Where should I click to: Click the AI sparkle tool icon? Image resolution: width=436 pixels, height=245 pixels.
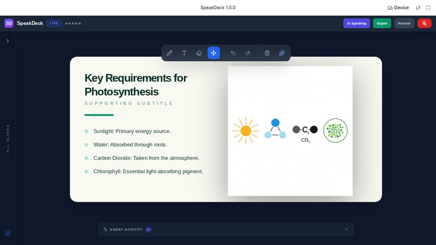282,53
